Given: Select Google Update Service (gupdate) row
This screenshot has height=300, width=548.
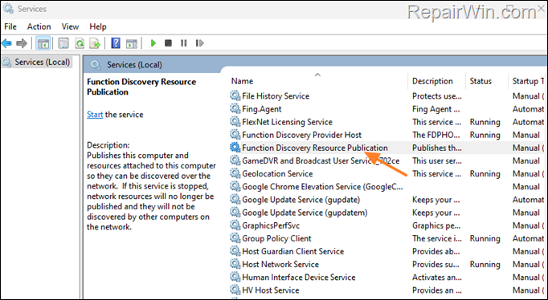Looking at the screenshot, I should coord(387,199).
